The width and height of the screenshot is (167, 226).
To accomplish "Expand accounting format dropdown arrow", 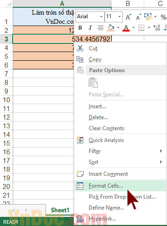I will tap(155, 16).
